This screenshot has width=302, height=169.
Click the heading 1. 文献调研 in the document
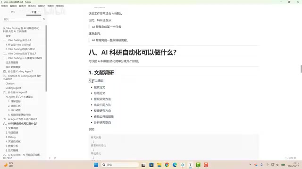[101, 73]
